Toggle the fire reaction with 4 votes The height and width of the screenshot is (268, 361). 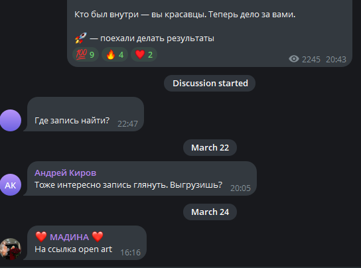pyautogui.click(x=115, y=54)
